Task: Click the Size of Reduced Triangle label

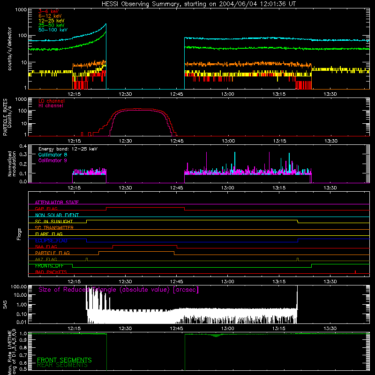Action: point(119,290)
